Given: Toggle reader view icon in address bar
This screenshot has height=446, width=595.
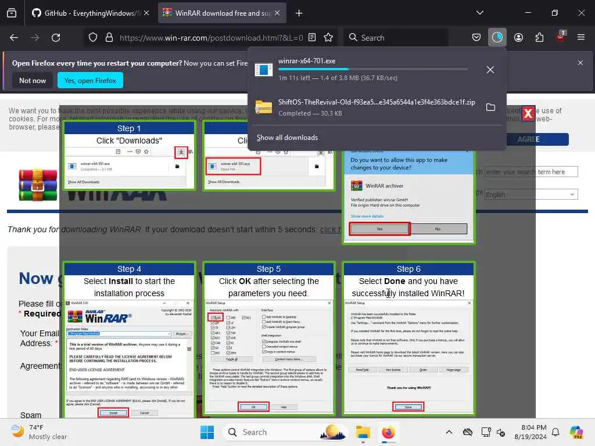Looking at the screenshot, I should [x=312, y=38].
